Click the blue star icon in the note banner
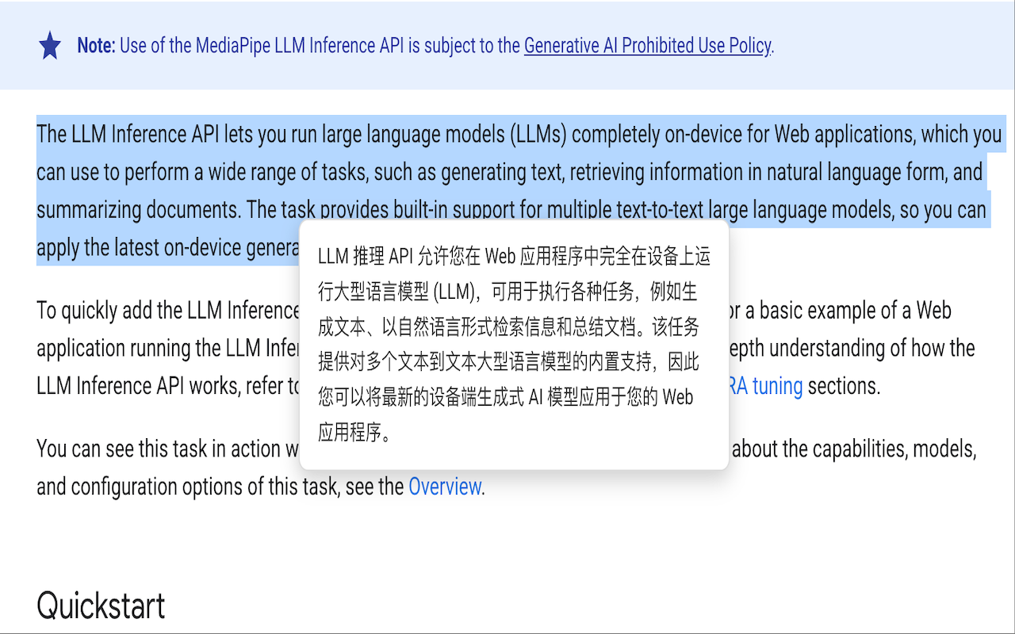This screenshot has width=1015, height=634. pyautogui.click(x=50, y=45)
